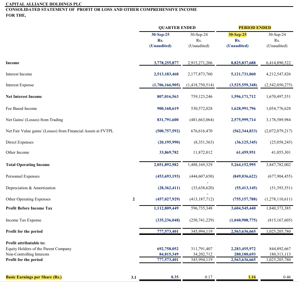
Task: Click Direct Expenses value (20,195,990)
Action: tap(169, 142)
